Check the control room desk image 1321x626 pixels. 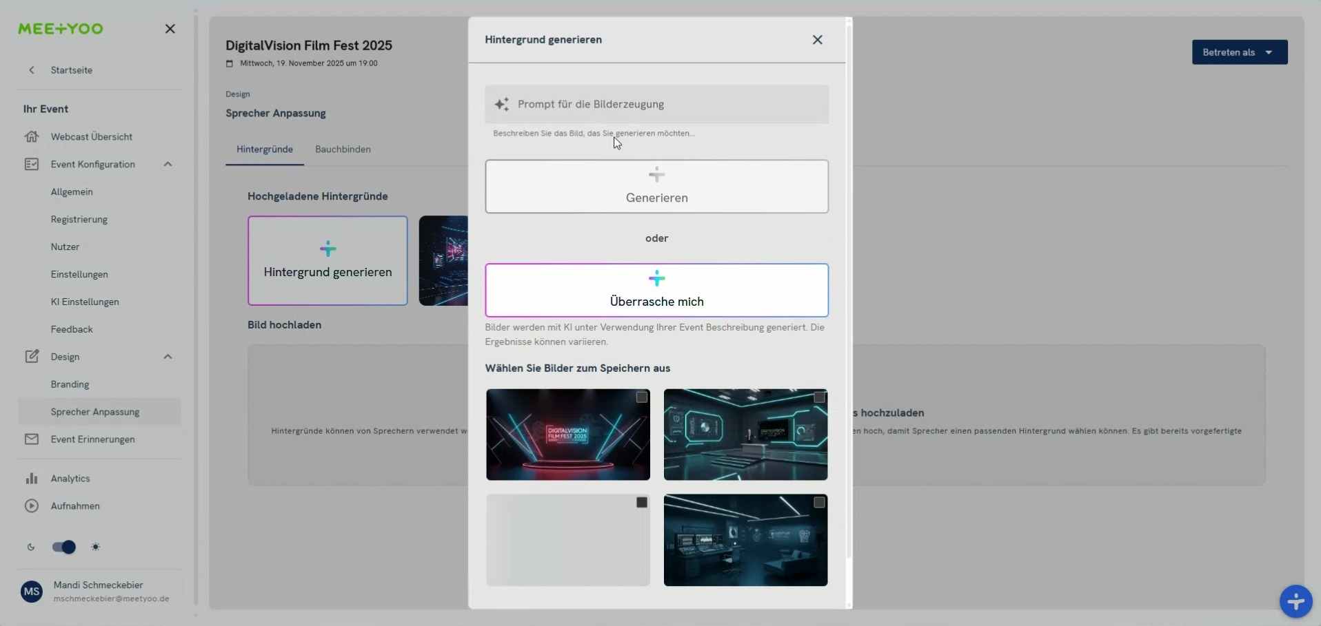(x=818, y=503)
